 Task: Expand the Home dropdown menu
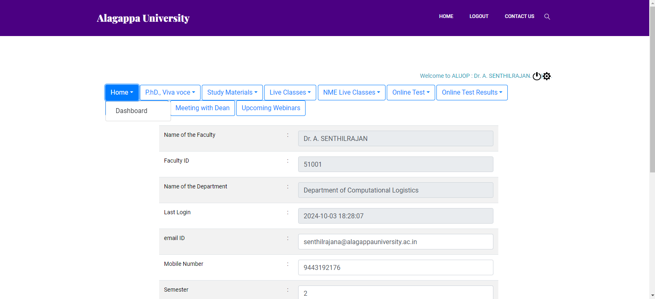pyautogui.click(x=122, y=93)
